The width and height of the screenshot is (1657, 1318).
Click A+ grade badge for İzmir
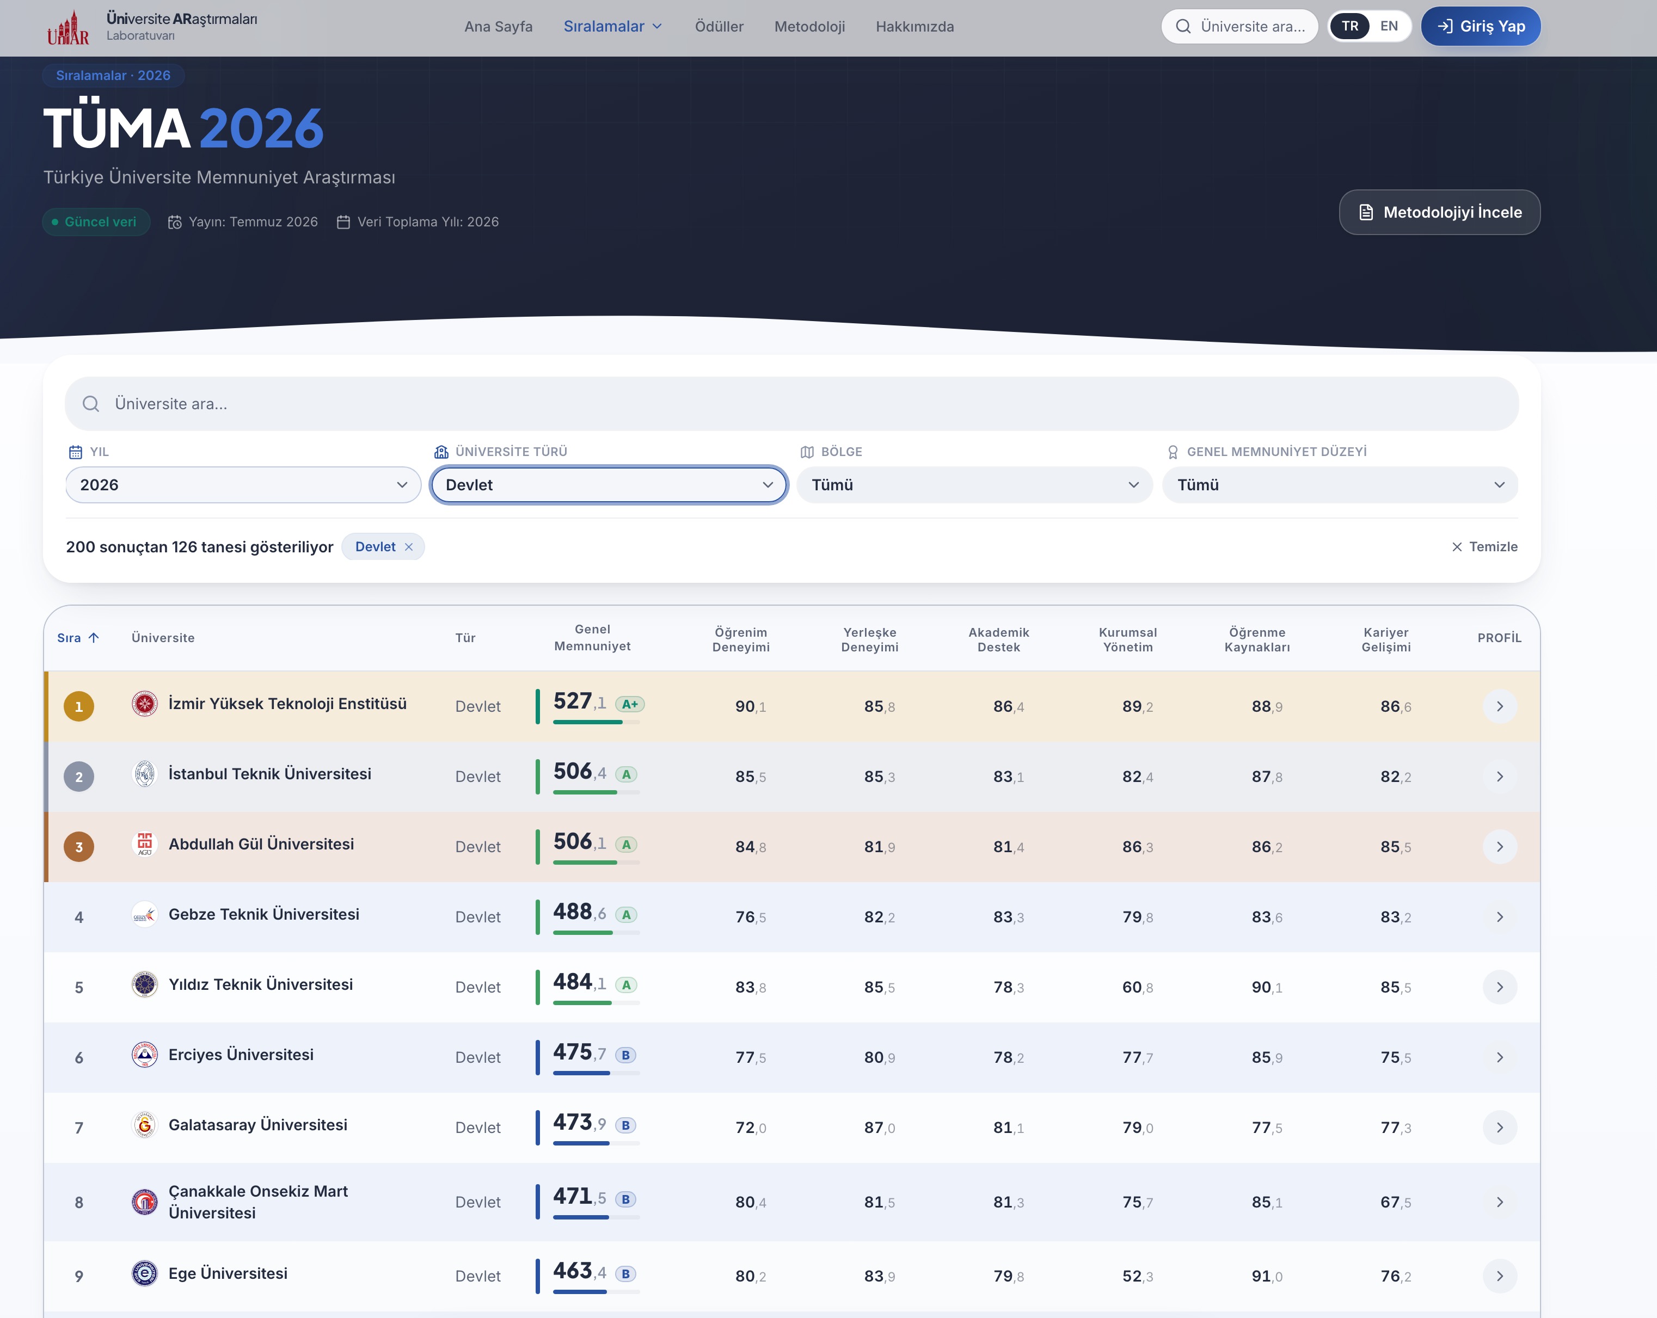click(629, 704)
